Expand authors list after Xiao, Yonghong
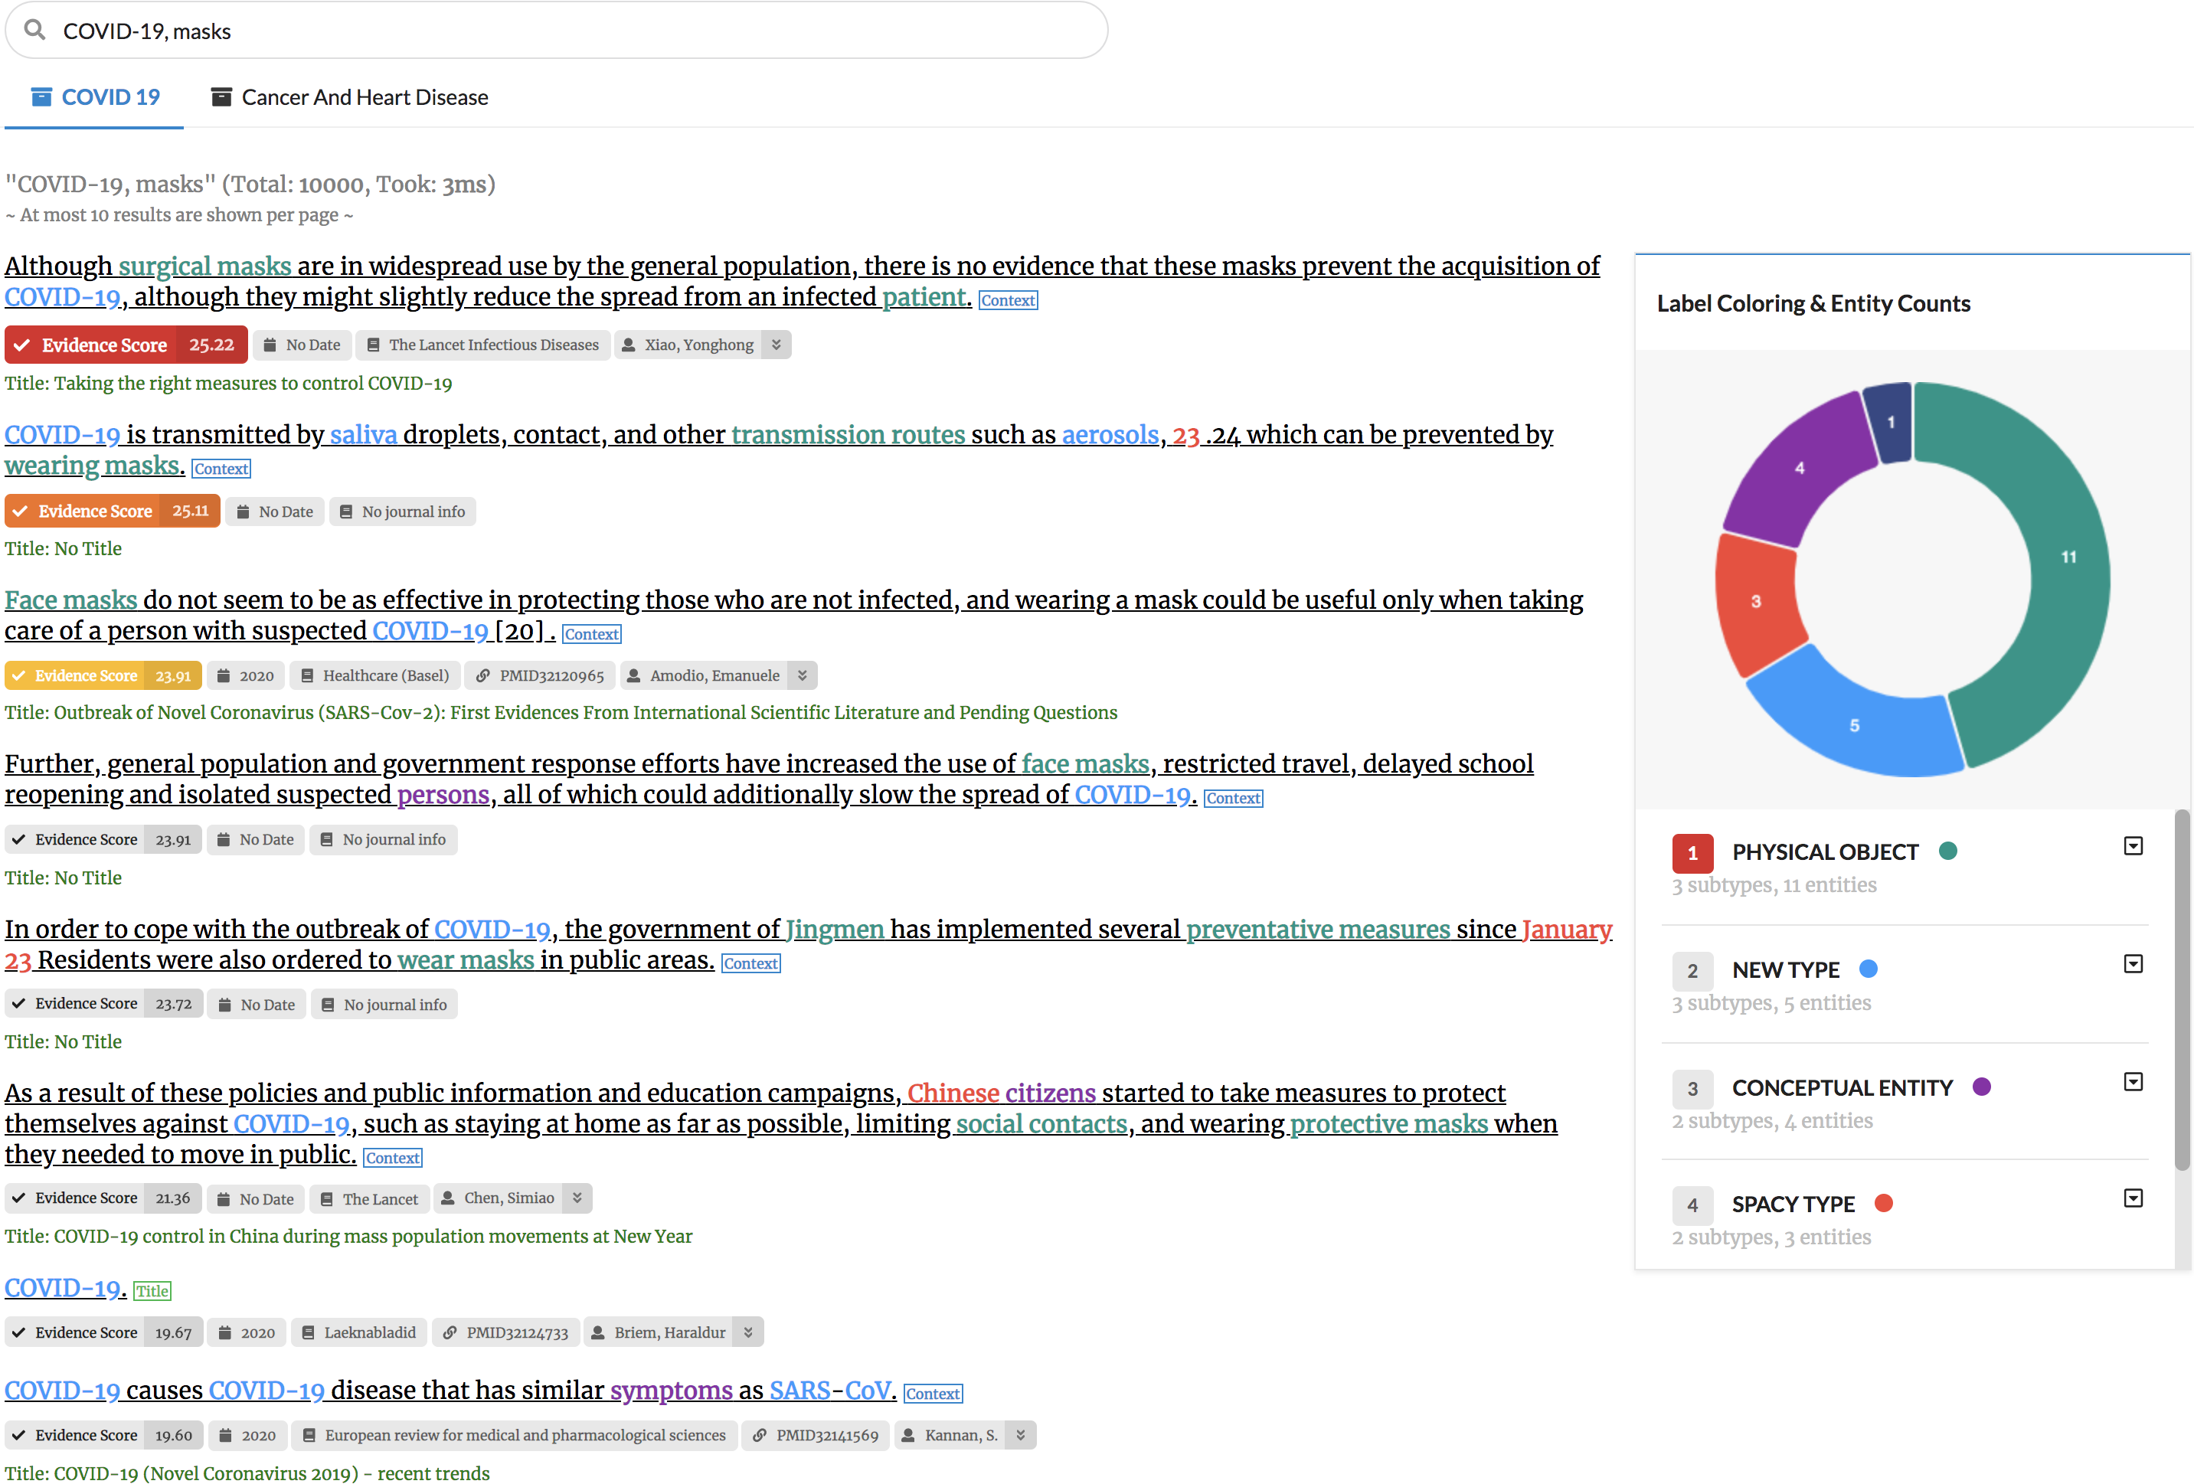The image size is (2194, 1484). pos(776,345)
